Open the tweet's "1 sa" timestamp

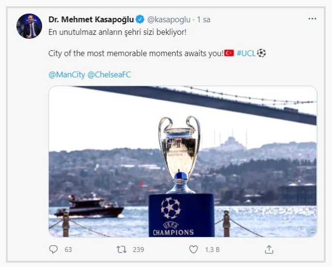coord(204,20)
